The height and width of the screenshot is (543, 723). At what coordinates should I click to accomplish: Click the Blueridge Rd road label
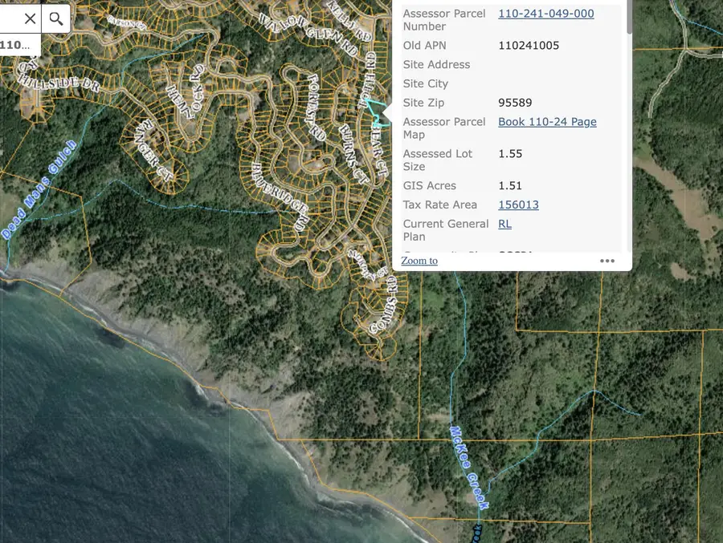tap(280, 197)
